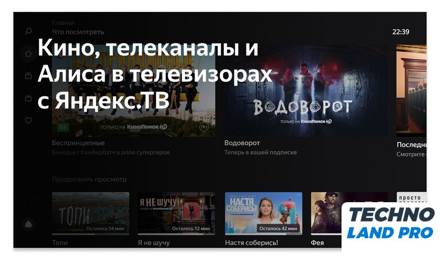Image resolution: width=440 pixels, height=264 pixels.
Task: Open TV channels via the television icon
Action: 28,98
